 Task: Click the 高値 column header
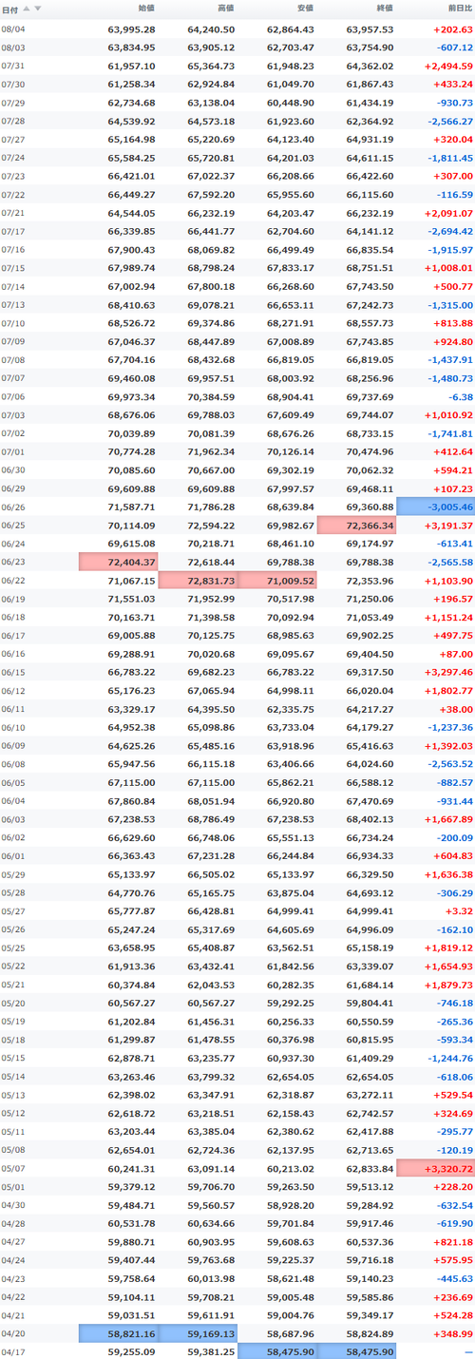(226, 9)
